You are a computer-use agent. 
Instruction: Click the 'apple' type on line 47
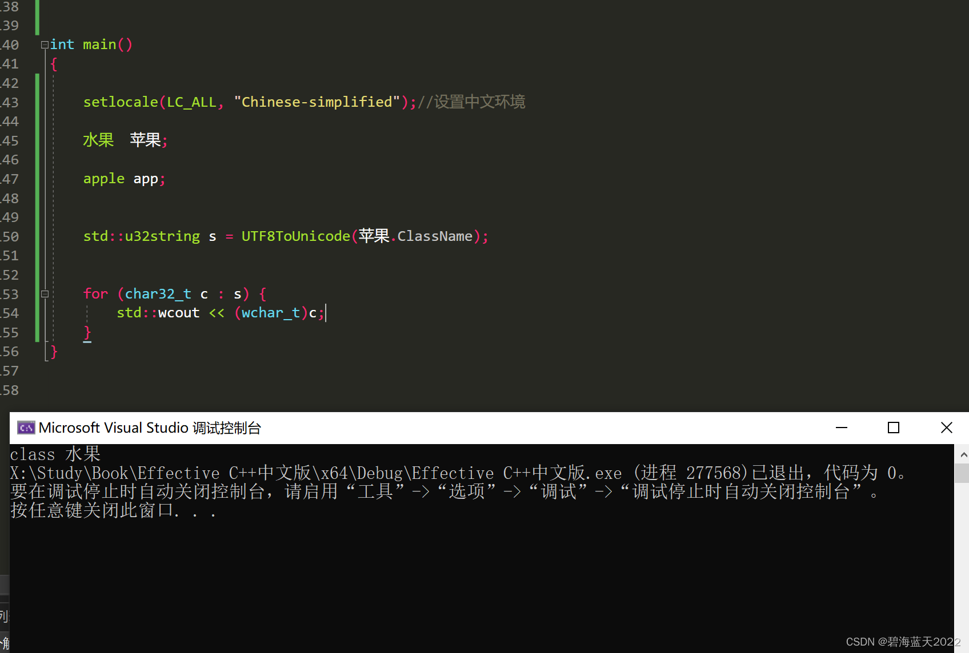104,179
